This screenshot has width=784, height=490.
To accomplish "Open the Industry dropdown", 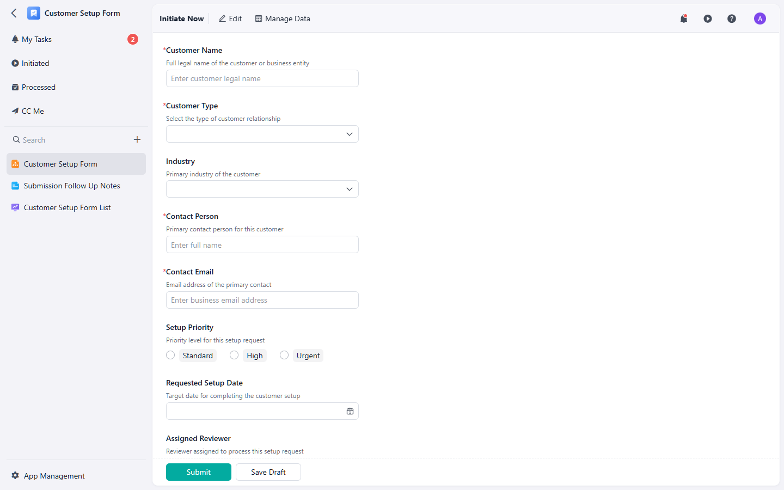I will (262, 189).
